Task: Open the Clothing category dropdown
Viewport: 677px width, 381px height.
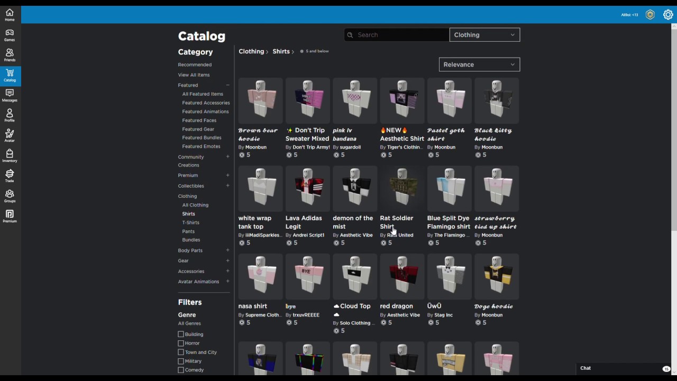Action: pyautogui.click(x=484, y=35)
